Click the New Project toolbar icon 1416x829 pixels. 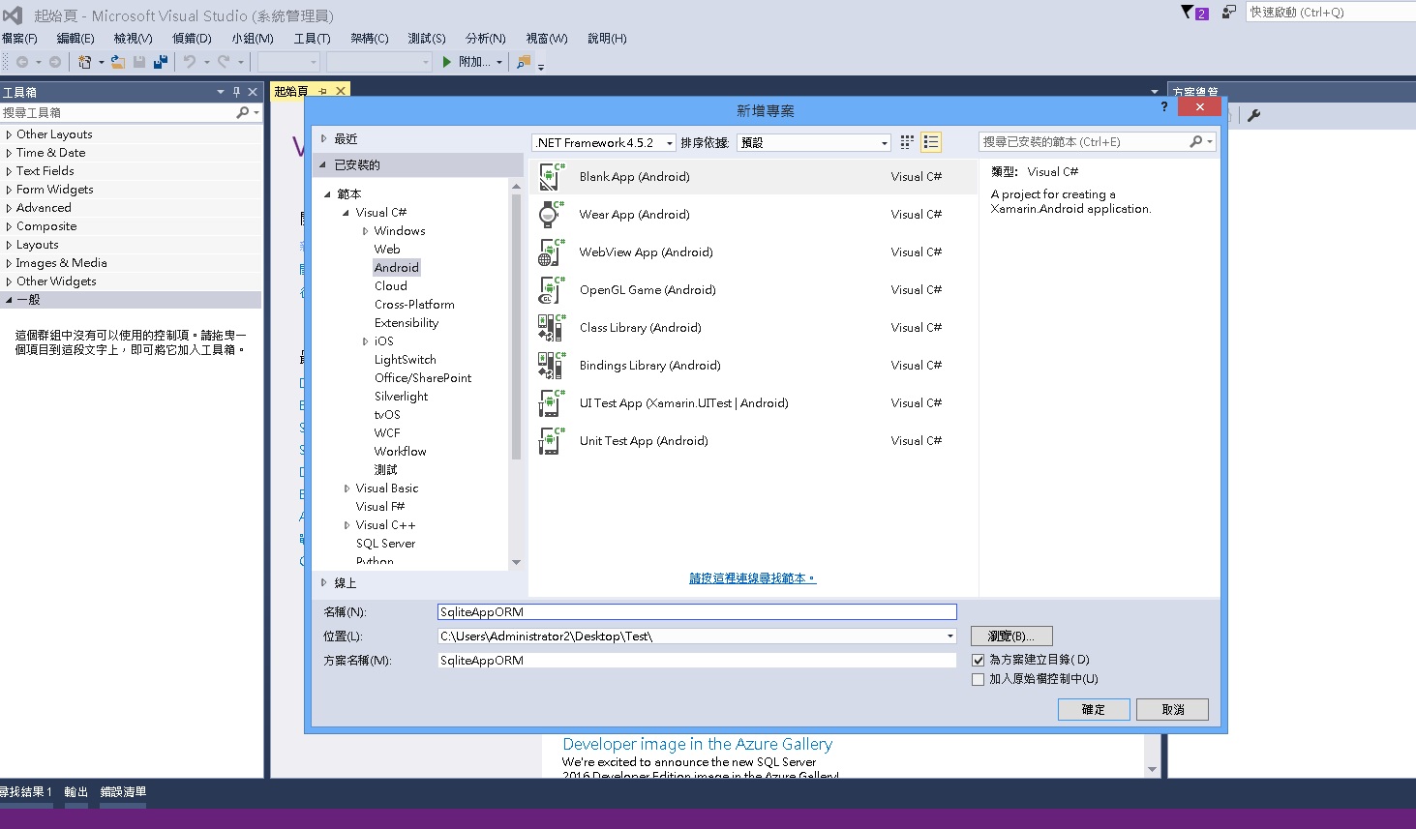tap(85, 62)
